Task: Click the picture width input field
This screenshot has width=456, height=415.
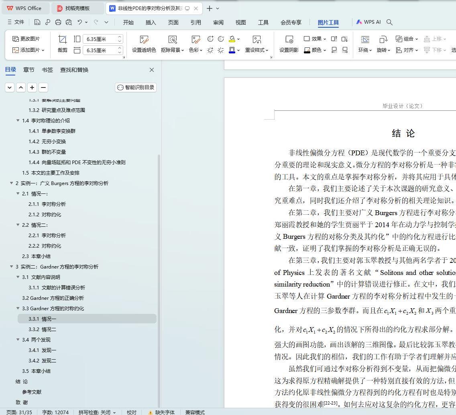Action: pyautogui.click(x=100, y=50)
